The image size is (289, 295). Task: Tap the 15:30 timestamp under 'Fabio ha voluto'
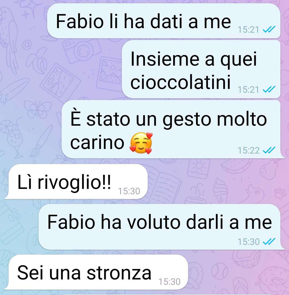(x=248, y=242)
